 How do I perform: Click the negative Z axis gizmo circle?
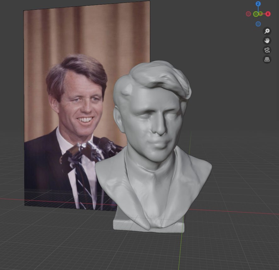coord(258,24)
